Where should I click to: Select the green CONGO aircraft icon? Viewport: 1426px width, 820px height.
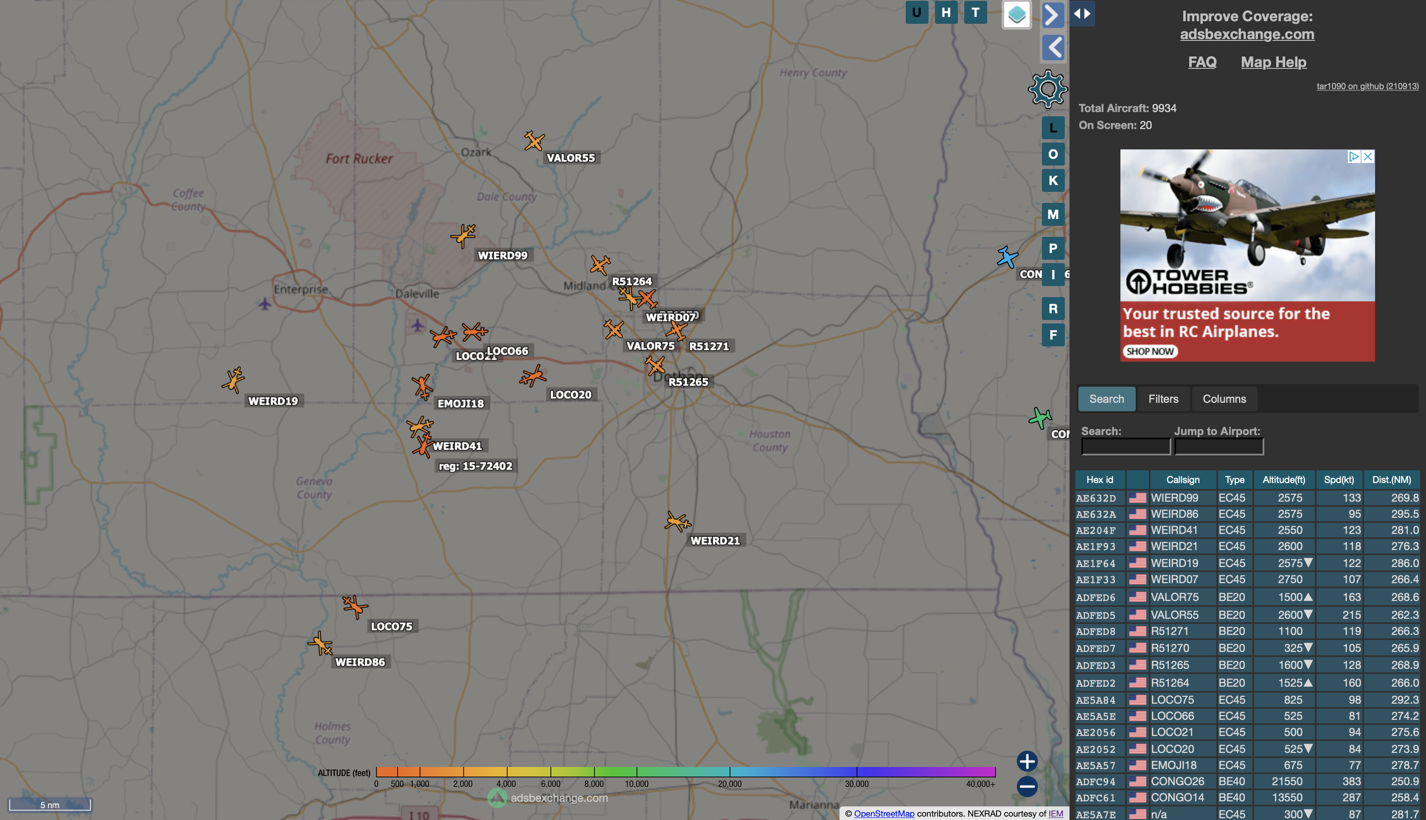point(1040,418)
